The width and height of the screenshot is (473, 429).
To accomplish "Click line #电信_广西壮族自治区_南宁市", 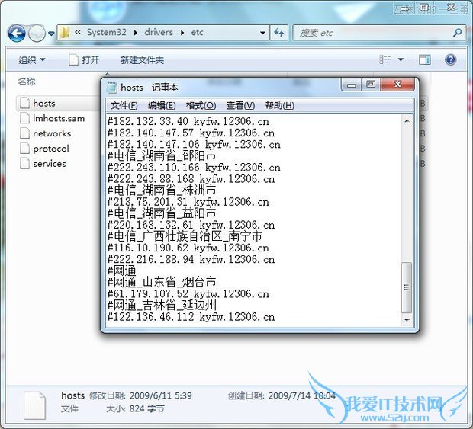I will (185, 236).
